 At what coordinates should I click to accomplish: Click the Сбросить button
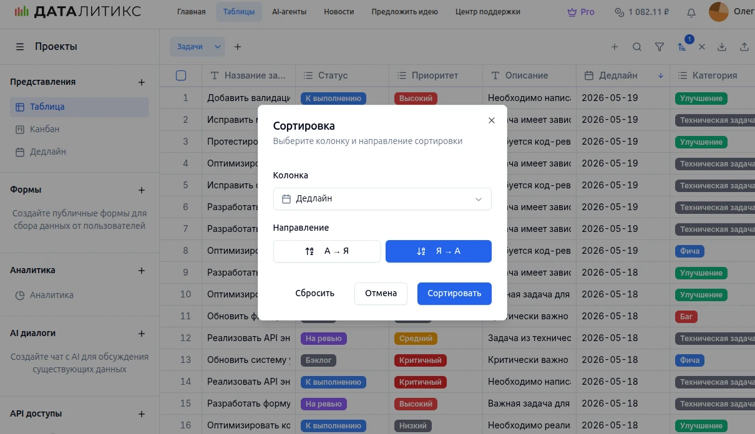pyautogui.click(x=314, y=294)
